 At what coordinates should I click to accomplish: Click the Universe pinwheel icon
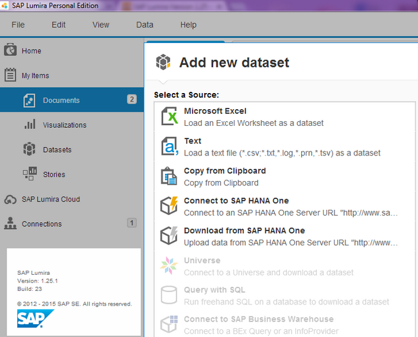169,265
